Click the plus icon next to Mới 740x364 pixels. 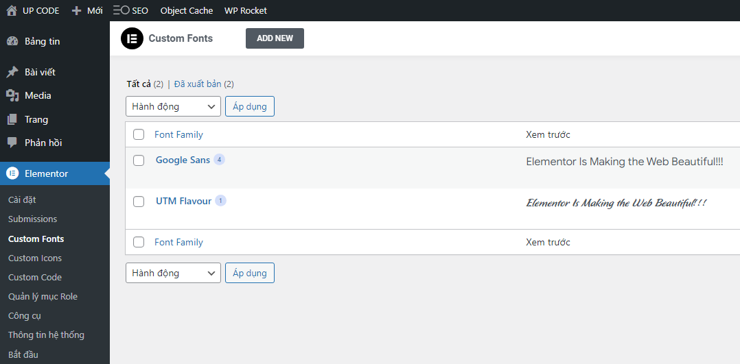click(76, 10)
